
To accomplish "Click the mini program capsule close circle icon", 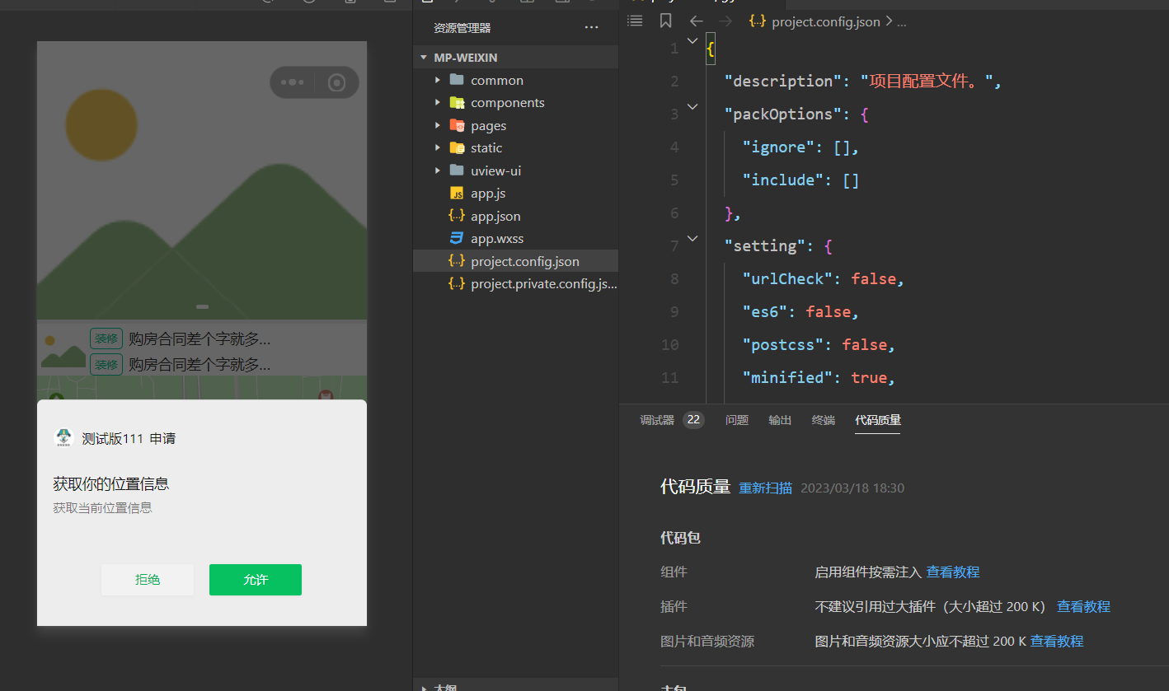I will coord(336,82).
